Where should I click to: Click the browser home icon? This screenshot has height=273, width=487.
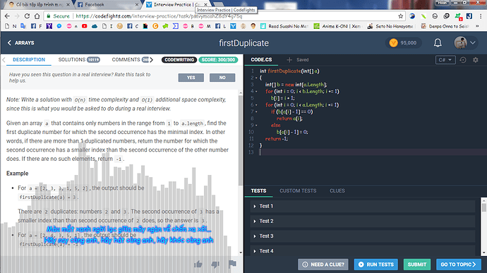(x=37, y=16)
